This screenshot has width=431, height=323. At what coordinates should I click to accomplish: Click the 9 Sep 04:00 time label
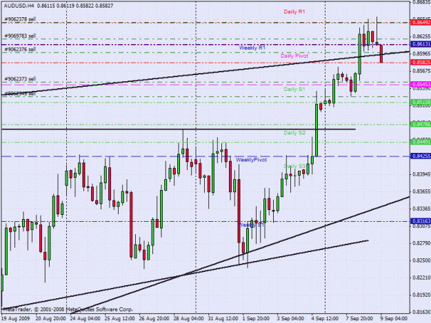tap(394, 319)
